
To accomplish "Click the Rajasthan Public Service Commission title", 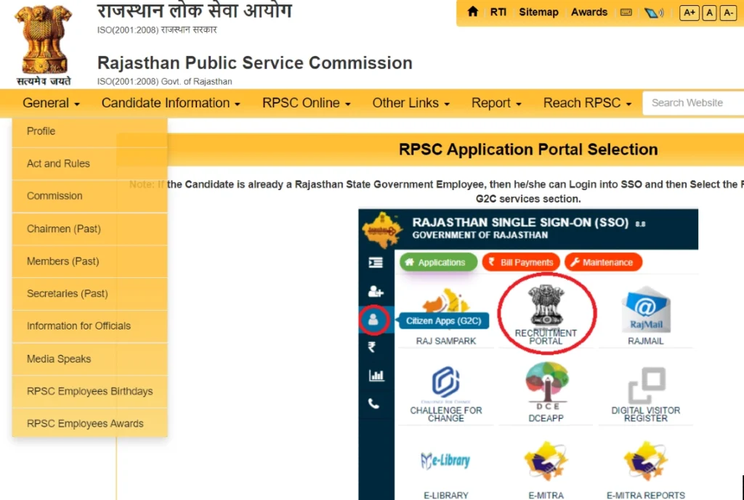I will tap(255, 63).
